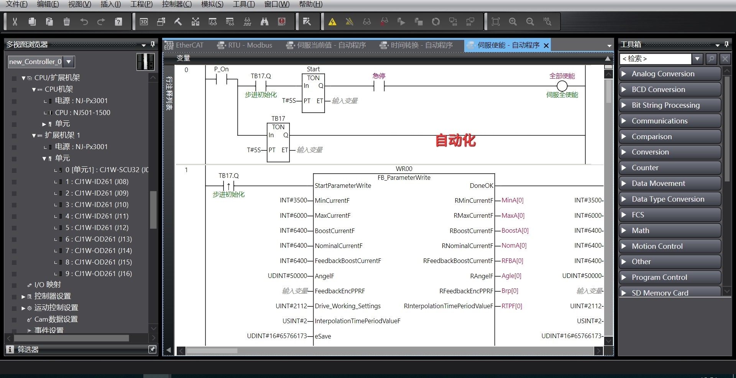Open the Math toolbox category

670,230
